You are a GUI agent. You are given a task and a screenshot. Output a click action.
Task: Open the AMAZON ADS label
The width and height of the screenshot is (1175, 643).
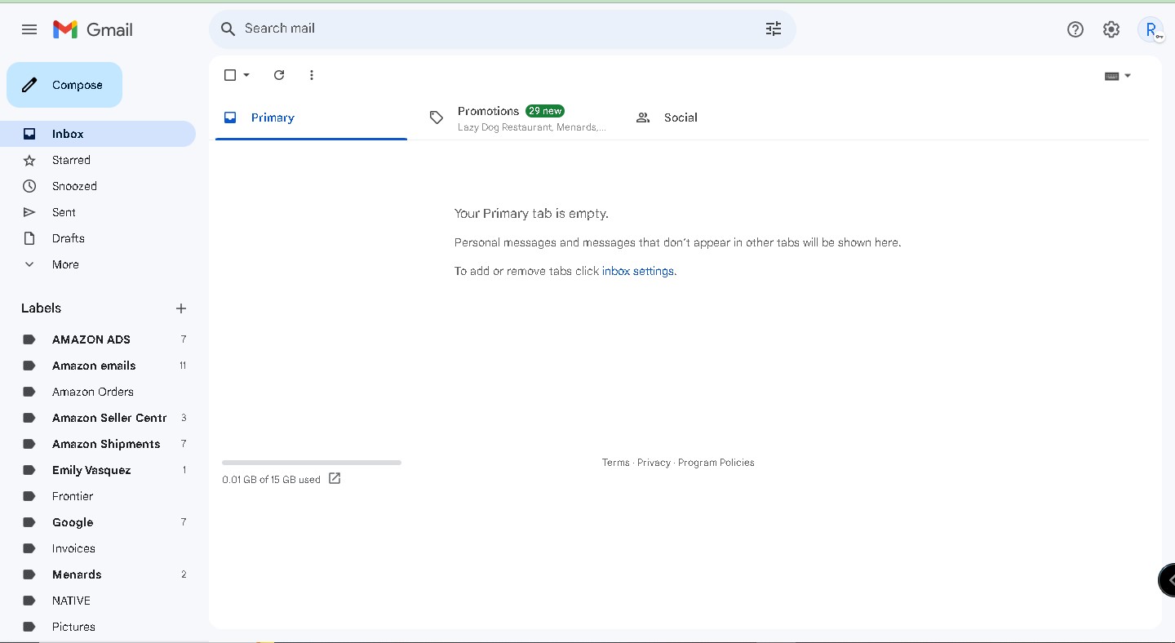98,339
